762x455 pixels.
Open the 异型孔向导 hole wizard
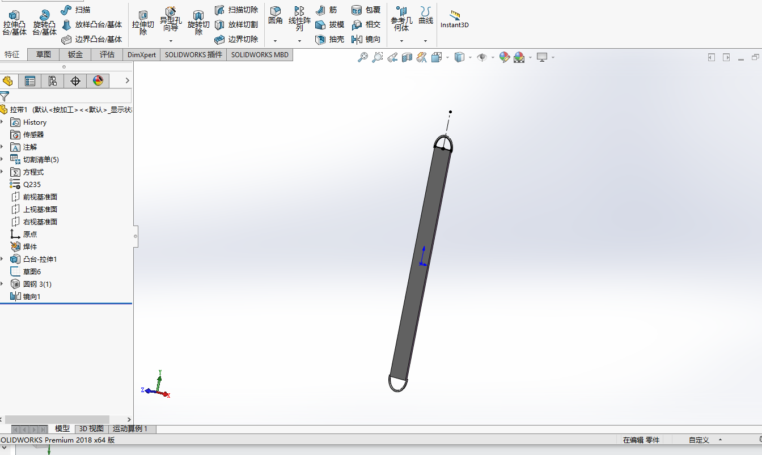(171, 19)
